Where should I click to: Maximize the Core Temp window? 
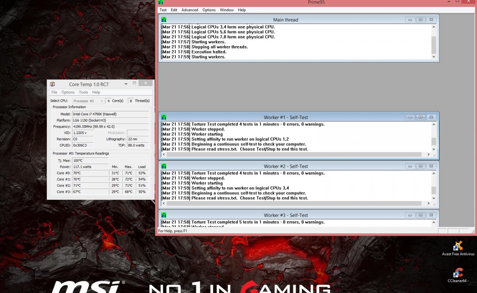[x=134, y=83]
